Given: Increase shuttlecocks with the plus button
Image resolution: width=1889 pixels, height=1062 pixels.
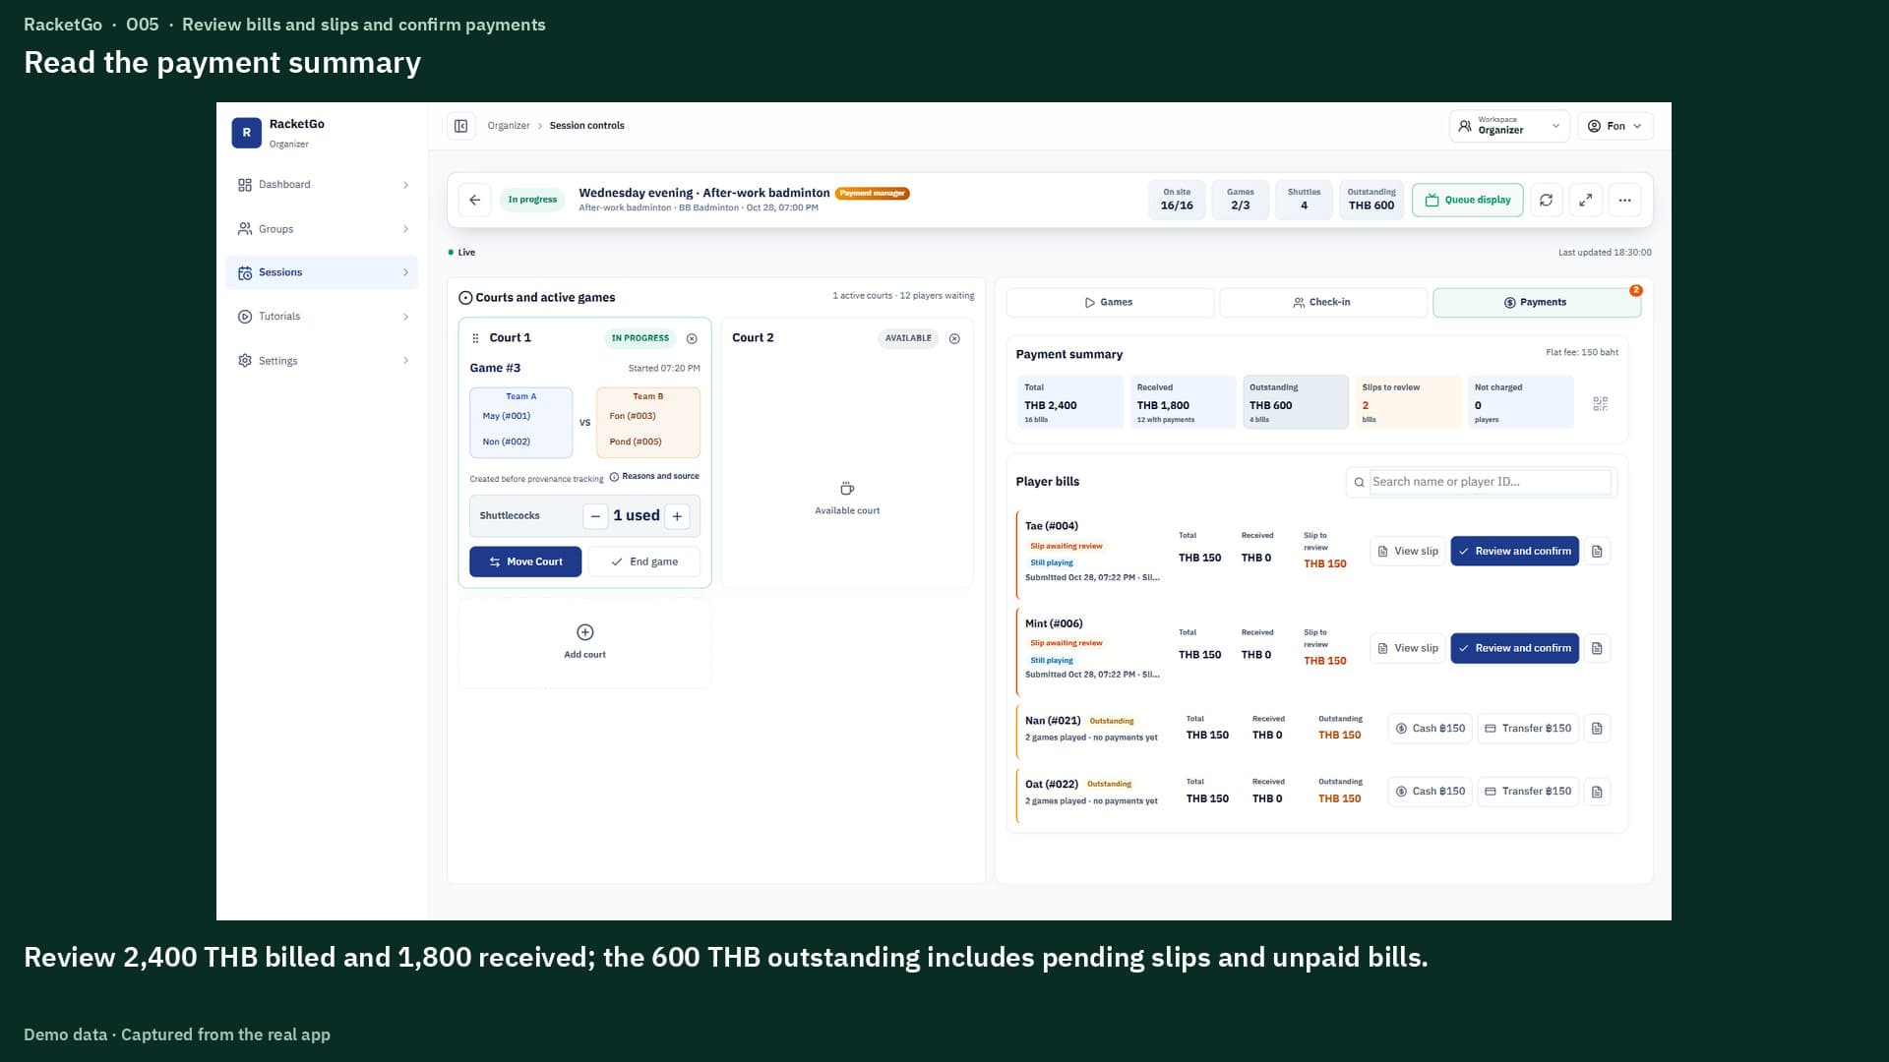Looking at the screenshot, I should (677, 516).
